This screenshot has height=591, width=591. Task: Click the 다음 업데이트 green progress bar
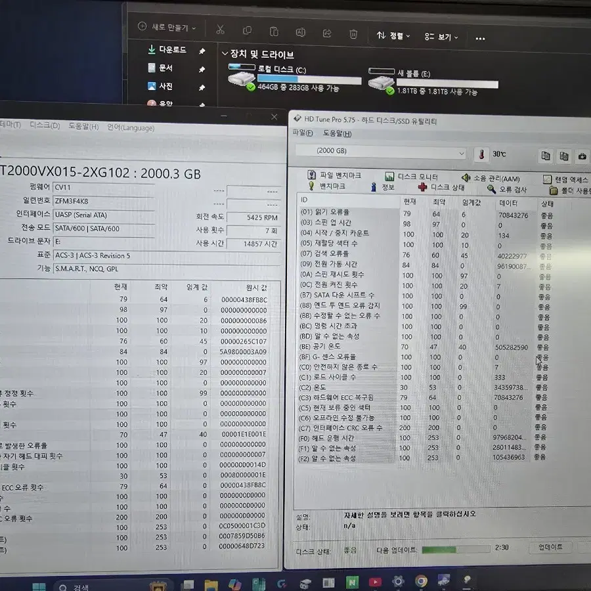pyautogui.click(x=455, y=550)
